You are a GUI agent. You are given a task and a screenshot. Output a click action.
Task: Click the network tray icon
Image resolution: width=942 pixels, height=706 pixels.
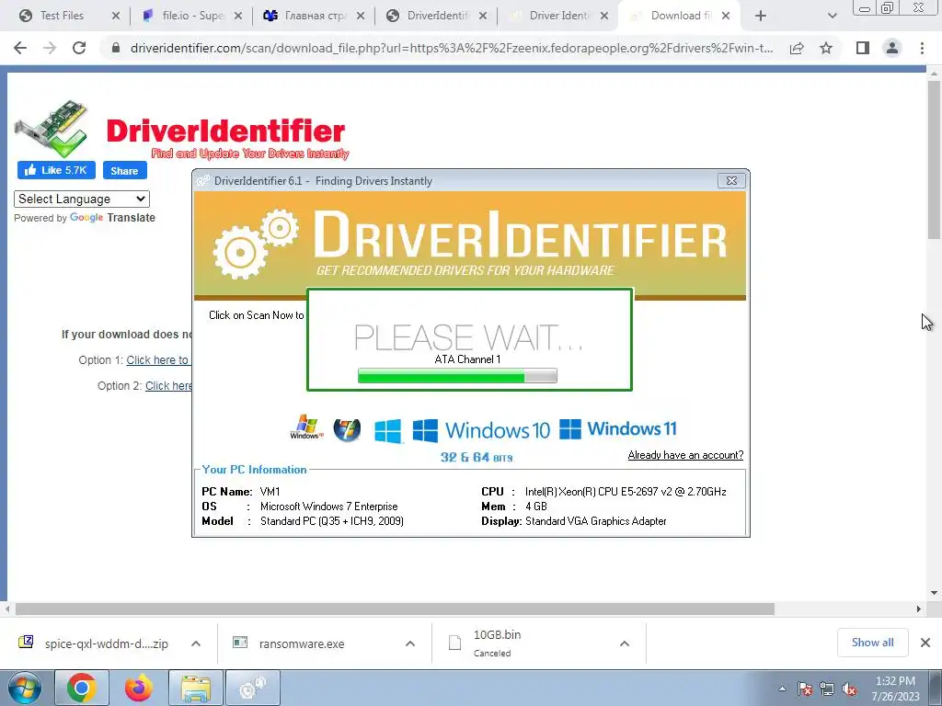(827, 689)
